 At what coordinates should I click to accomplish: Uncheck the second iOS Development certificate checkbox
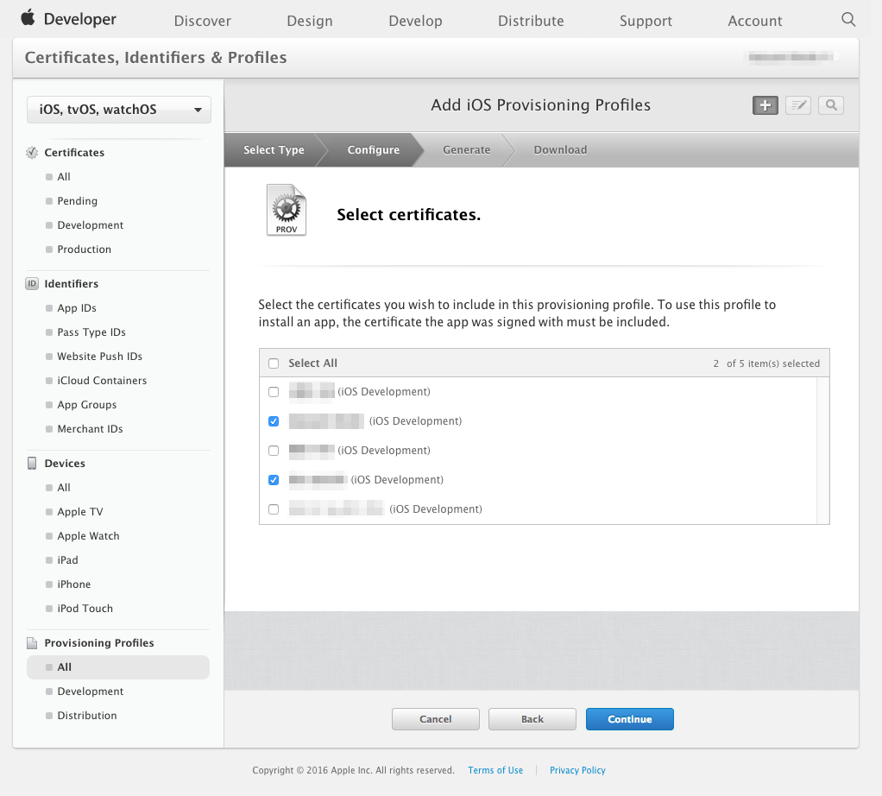[274, 421]
